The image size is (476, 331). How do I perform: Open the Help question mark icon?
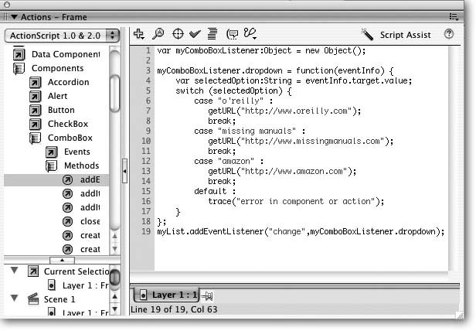448,34
